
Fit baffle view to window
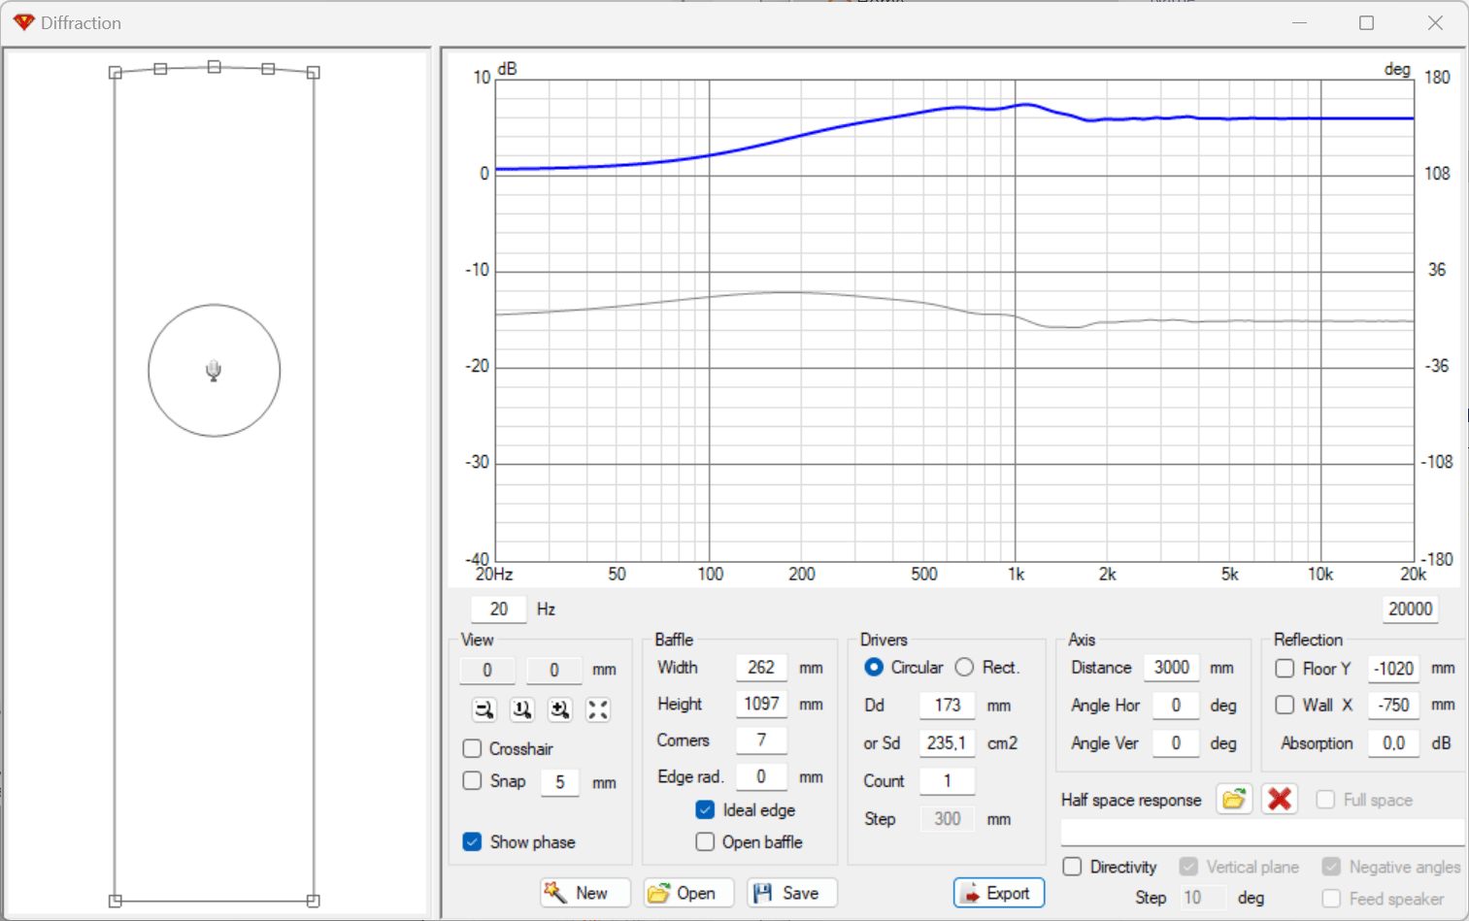(x=598, y=710)
